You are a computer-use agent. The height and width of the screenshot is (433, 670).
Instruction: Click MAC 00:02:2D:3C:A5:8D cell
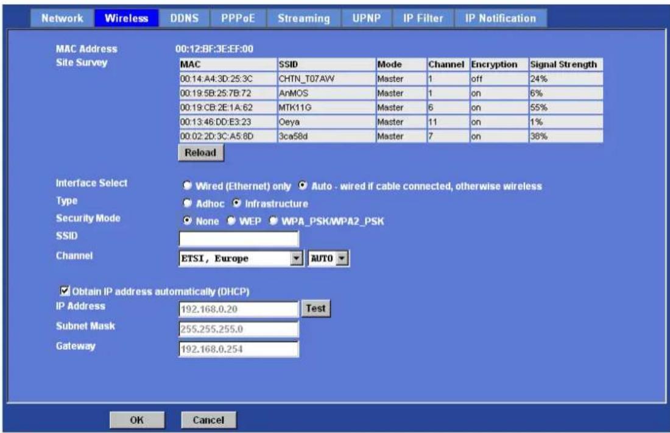click(x=228, y=136)
